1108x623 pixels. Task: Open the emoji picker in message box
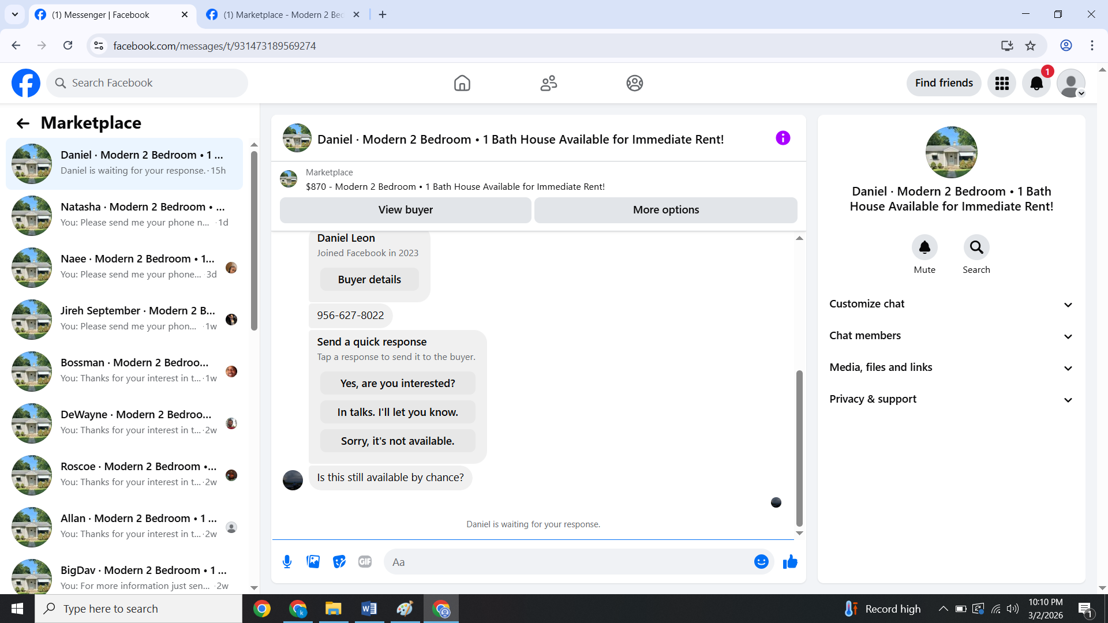pos(761,561)
